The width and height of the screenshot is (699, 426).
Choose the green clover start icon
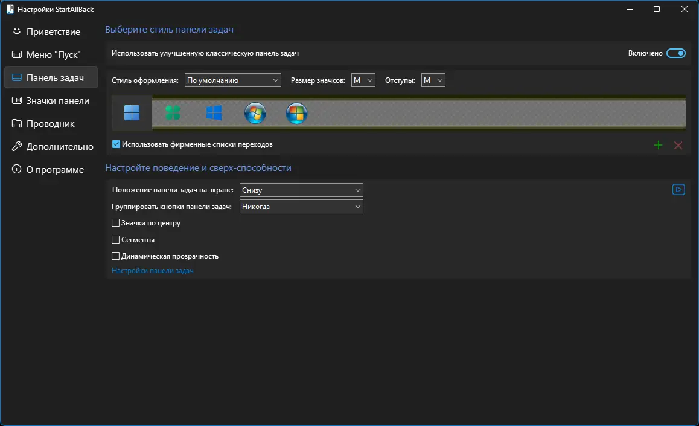click(173, 113)
